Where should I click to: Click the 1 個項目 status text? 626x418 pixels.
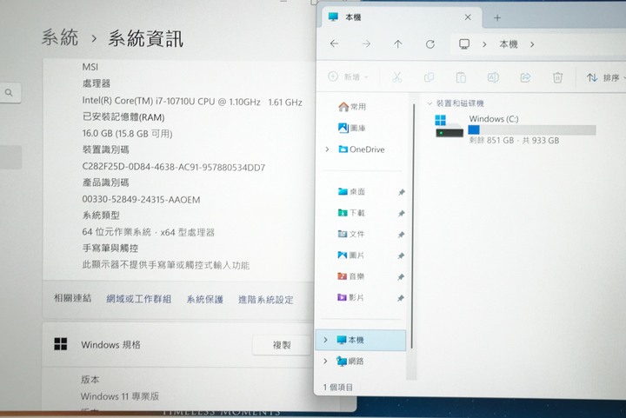click(337, 387)
